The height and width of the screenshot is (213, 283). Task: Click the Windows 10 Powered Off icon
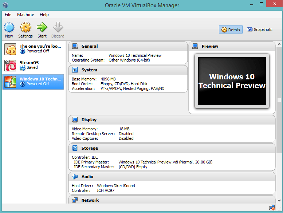tap(22, 84)
